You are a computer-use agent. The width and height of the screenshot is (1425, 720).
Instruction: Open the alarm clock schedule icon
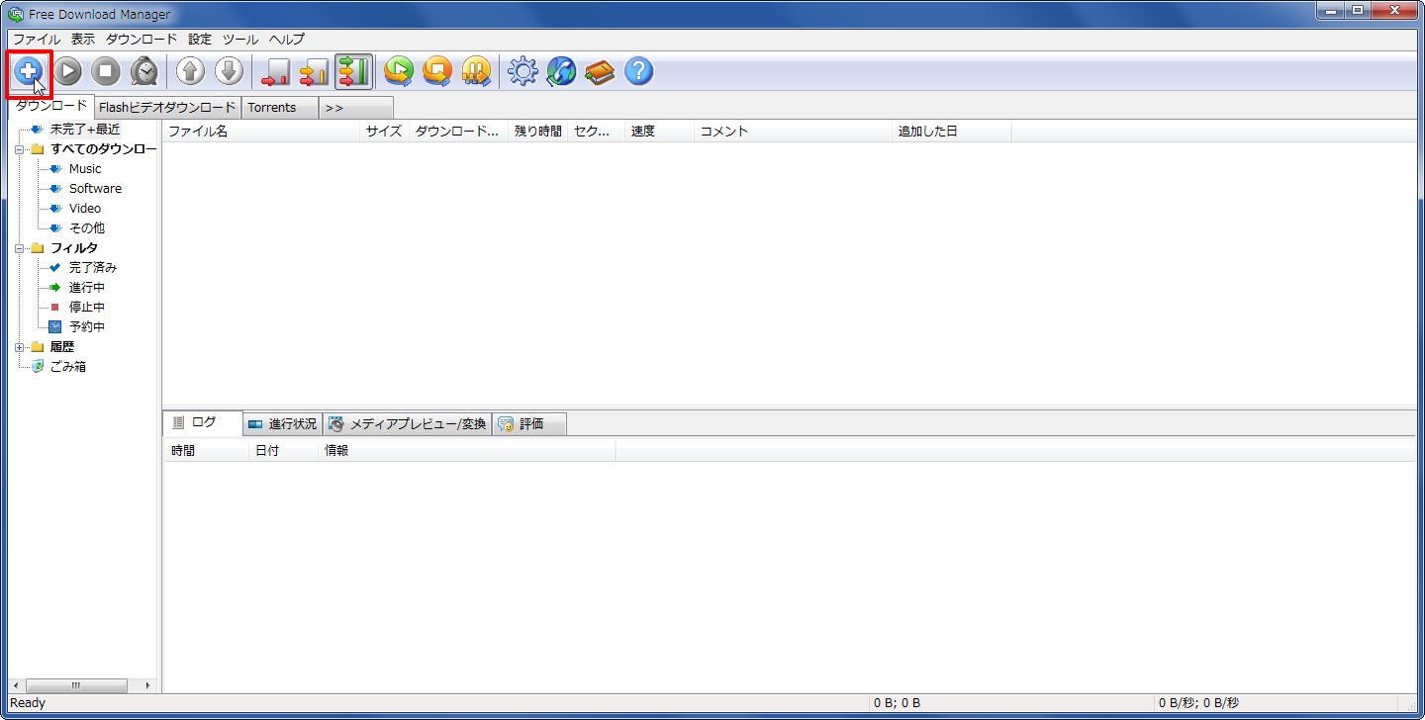144,71
